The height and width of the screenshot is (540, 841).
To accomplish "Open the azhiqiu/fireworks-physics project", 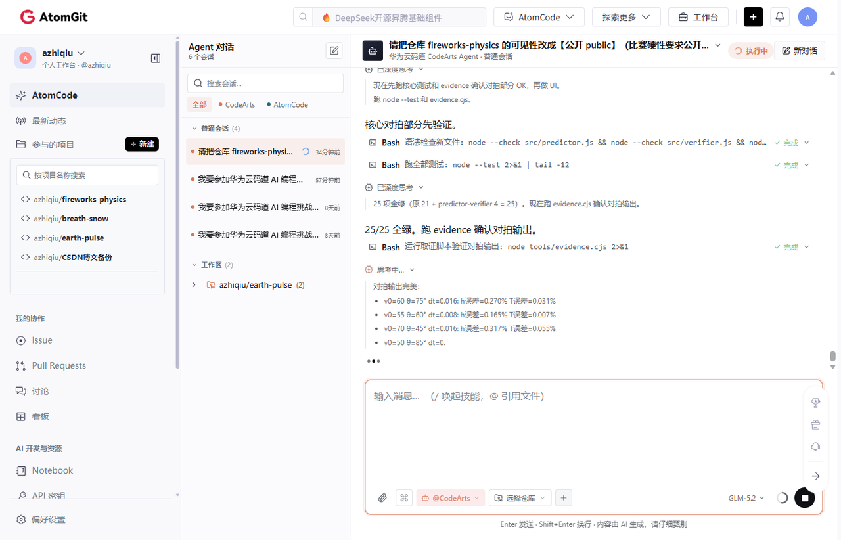I will [x=80, y=199].
